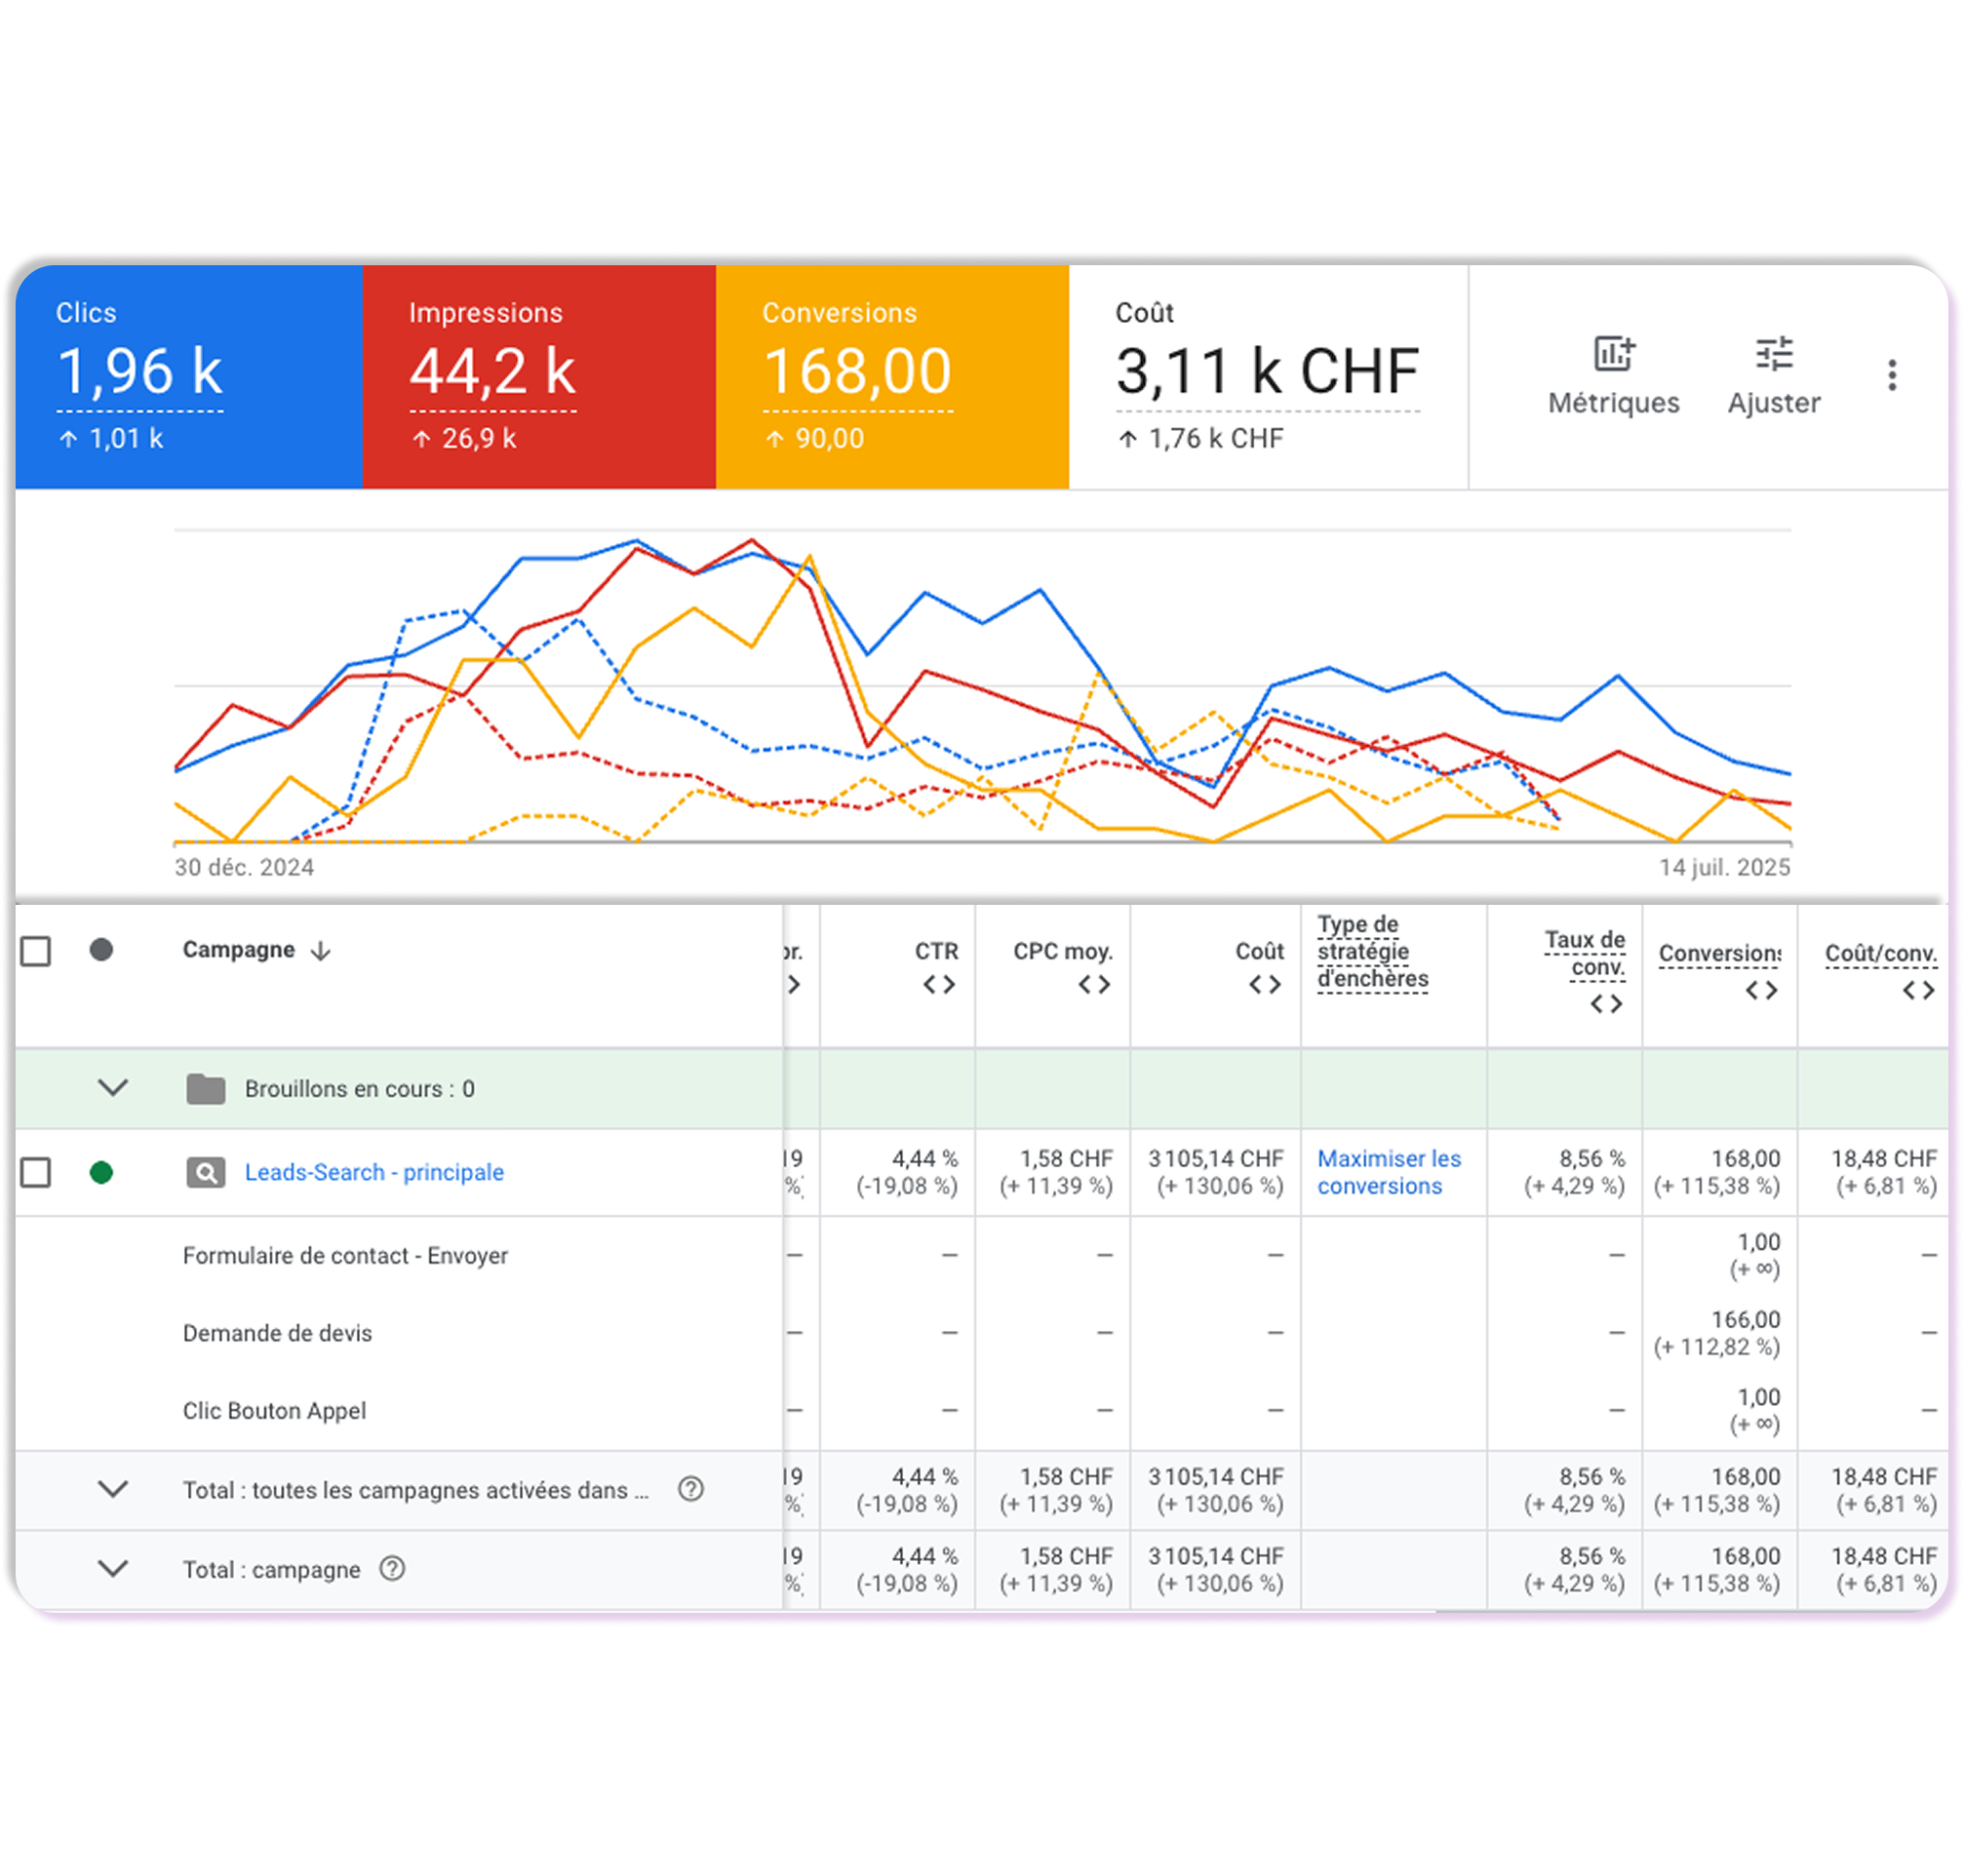Click help icon beside Total toutes les campagnes

coord(690,1489)
